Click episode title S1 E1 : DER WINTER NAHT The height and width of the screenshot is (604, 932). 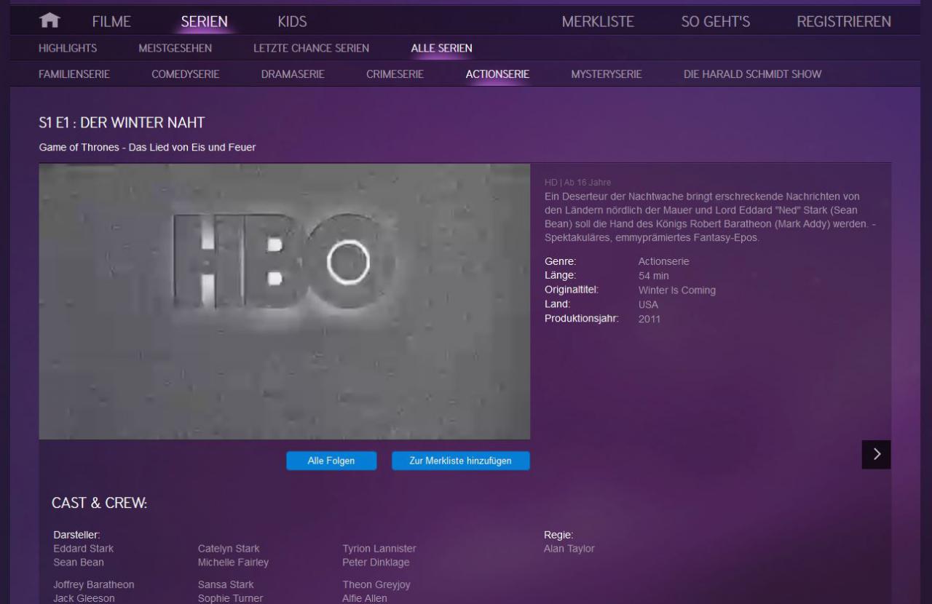(x=122, y=122)
